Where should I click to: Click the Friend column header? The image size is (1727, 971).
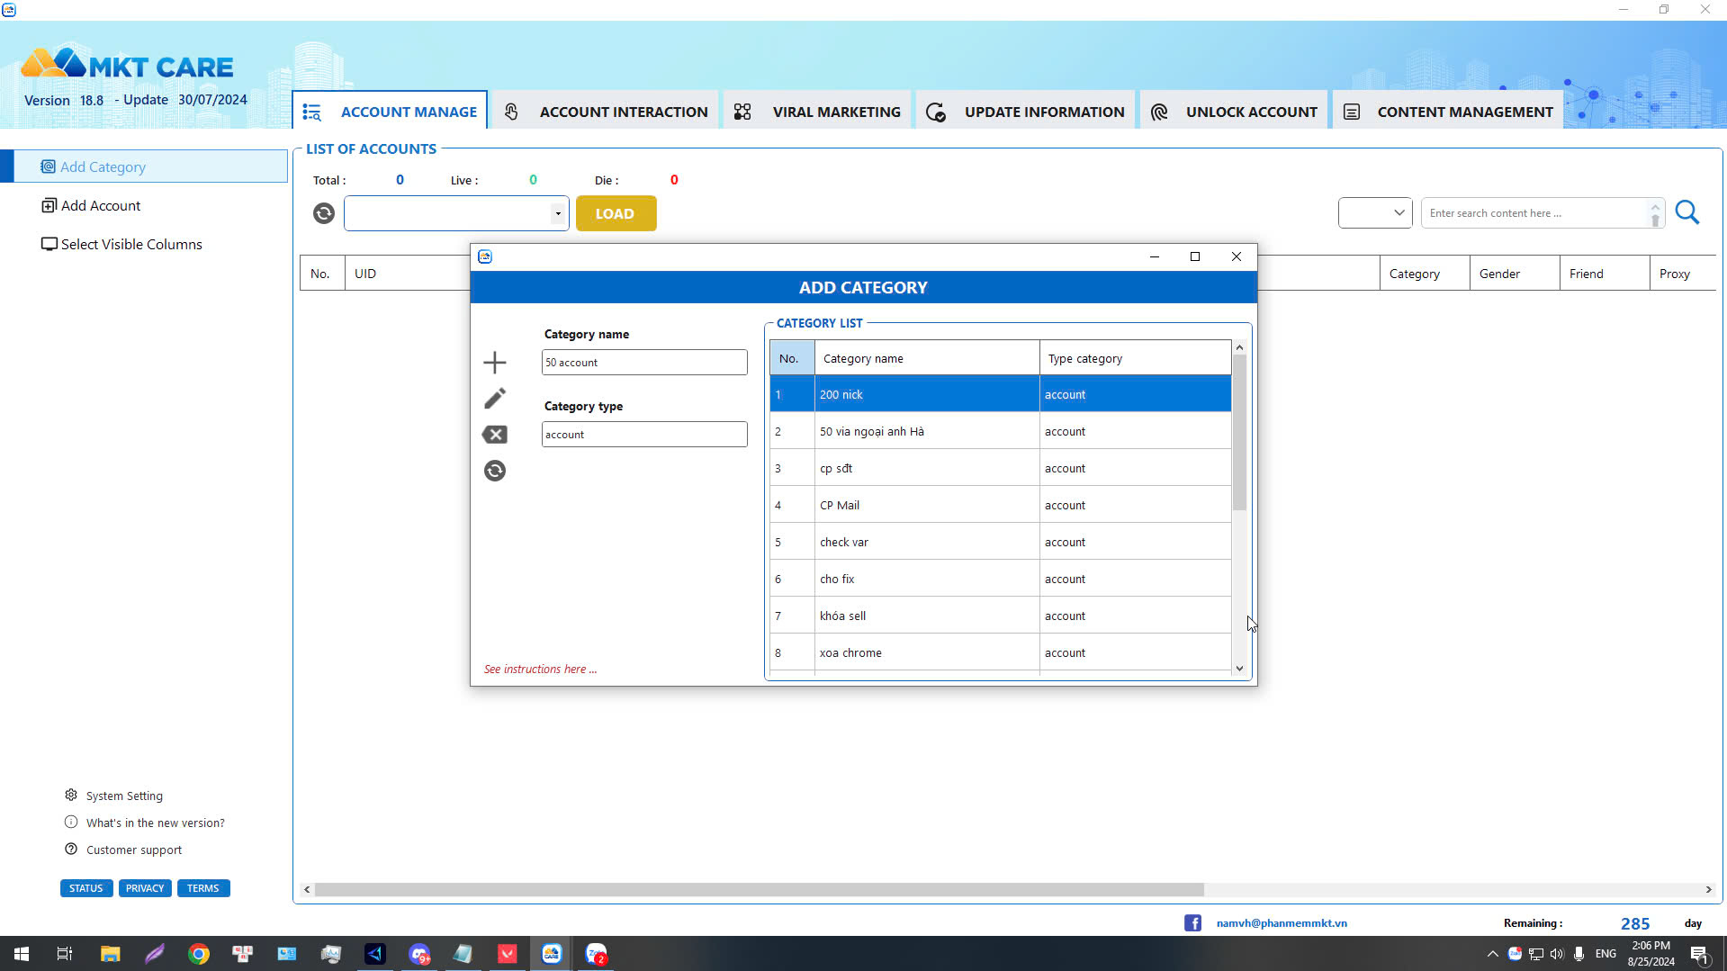tap(1605, 274)
